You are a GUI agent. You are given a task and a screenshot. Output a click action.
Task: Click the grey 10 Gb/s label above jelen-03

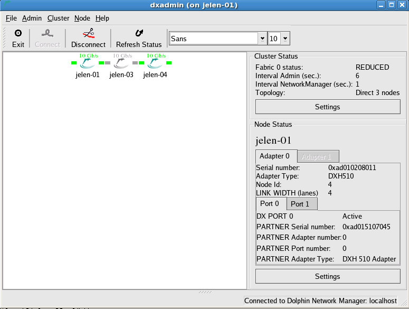pos(122,55)
